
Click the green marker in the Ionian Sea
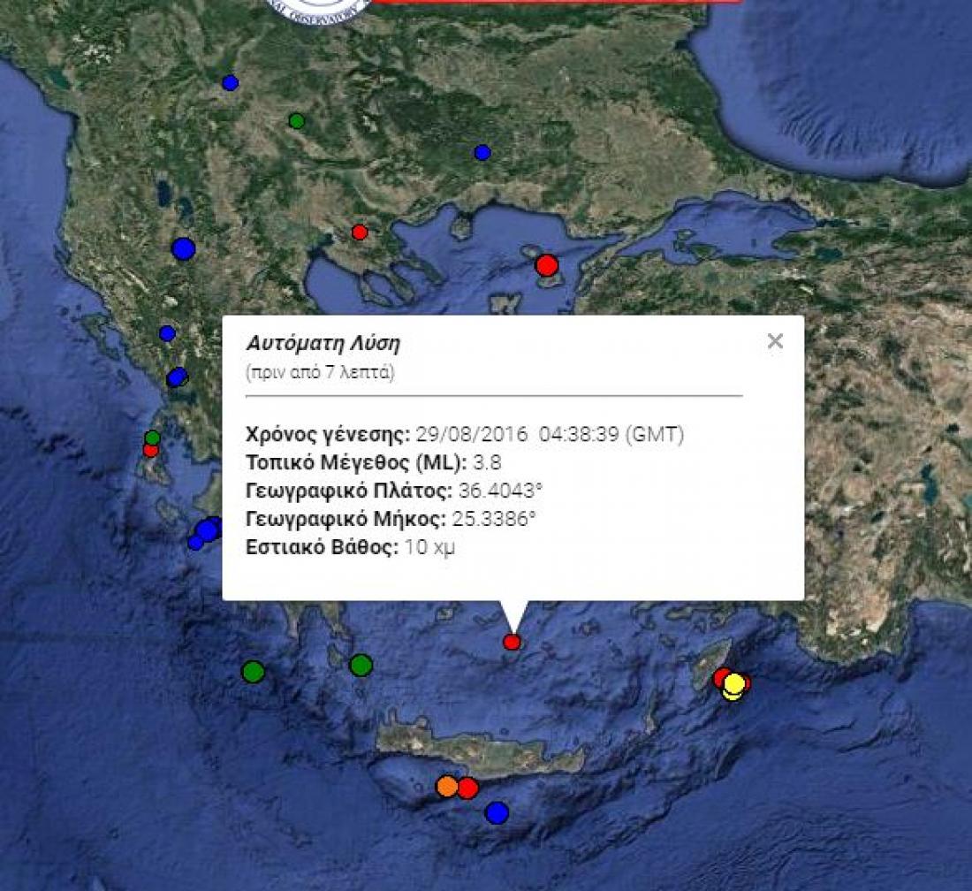tap(254, 672)
